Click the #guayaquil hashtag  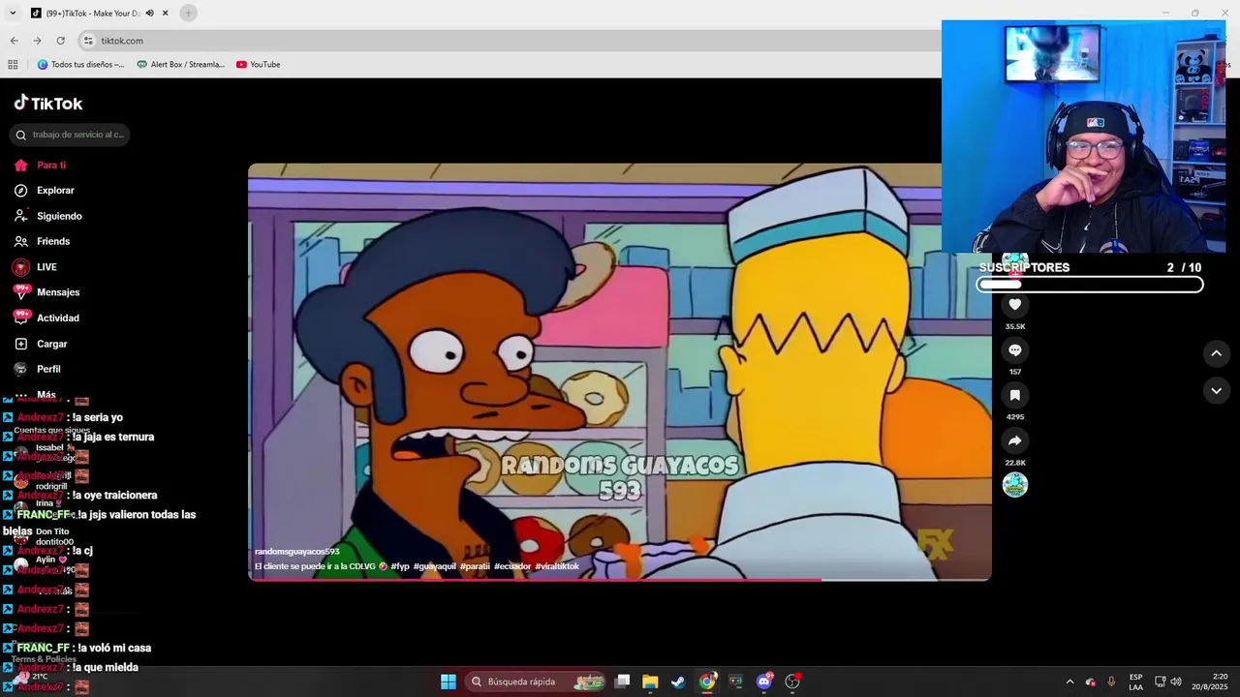point(434,566)
